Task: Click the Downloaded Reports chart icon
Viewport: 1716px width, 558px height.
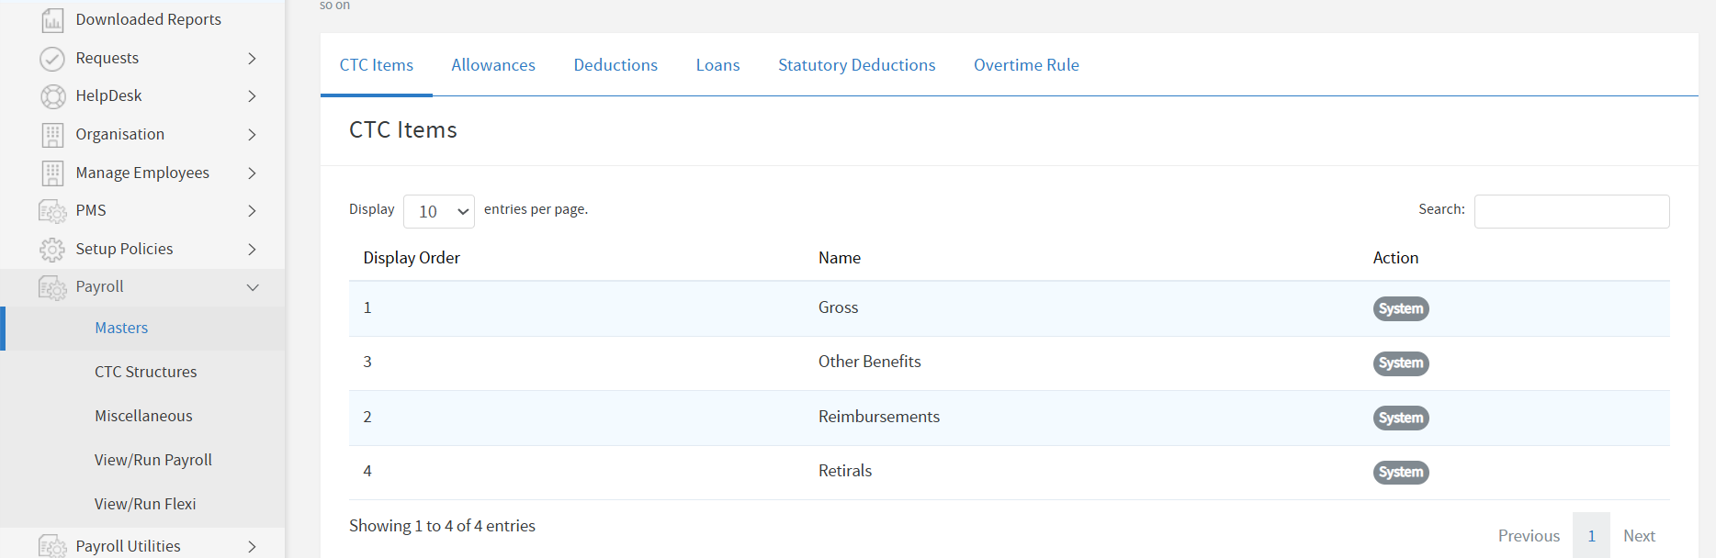Action: [x=52, y=20]
